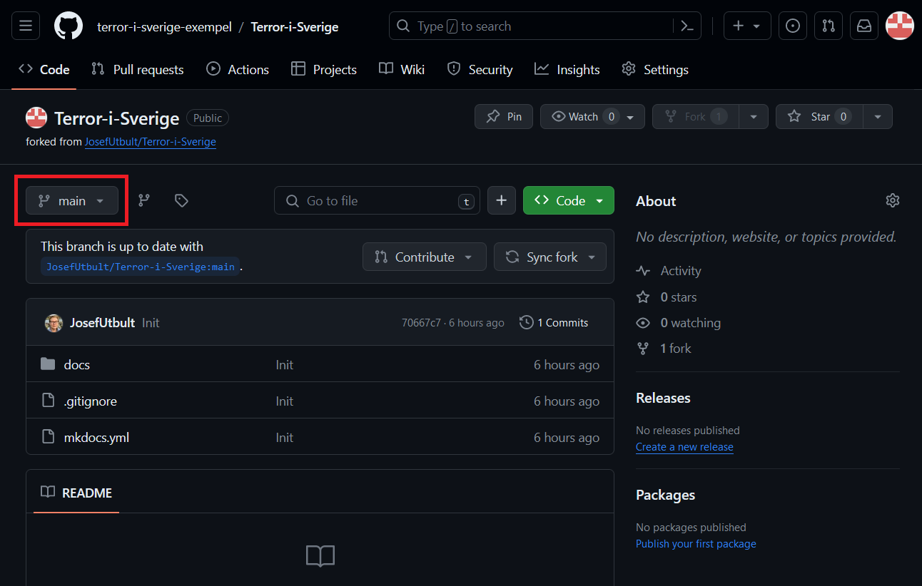Open the docs folder

pos(77,364)
